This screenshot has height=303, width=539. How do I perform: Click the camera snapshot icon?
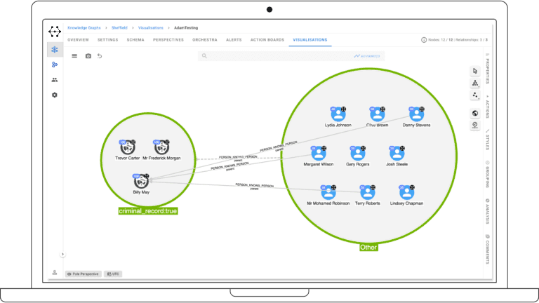click(88, 56)
